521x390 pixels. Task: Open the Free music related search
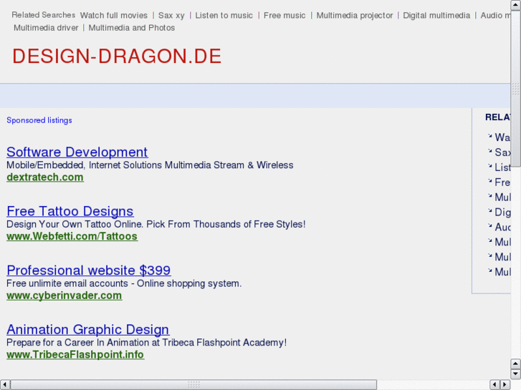click(285, 16)
